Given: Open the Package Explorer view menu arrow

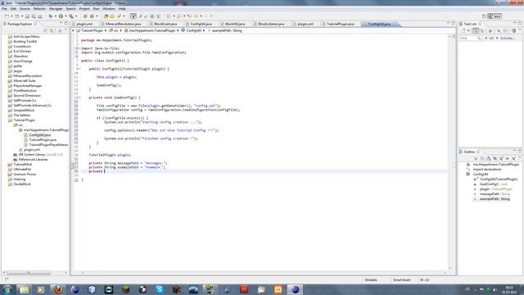Looking at the screenshot, I should click(x=65, y=30).
